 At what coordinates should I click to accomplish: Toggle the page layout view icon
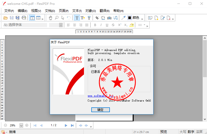(32, 18)
